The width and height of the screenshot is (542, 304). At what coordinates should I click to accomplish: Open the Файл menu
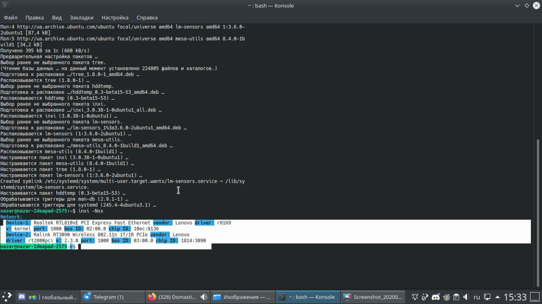click(11, 18)
